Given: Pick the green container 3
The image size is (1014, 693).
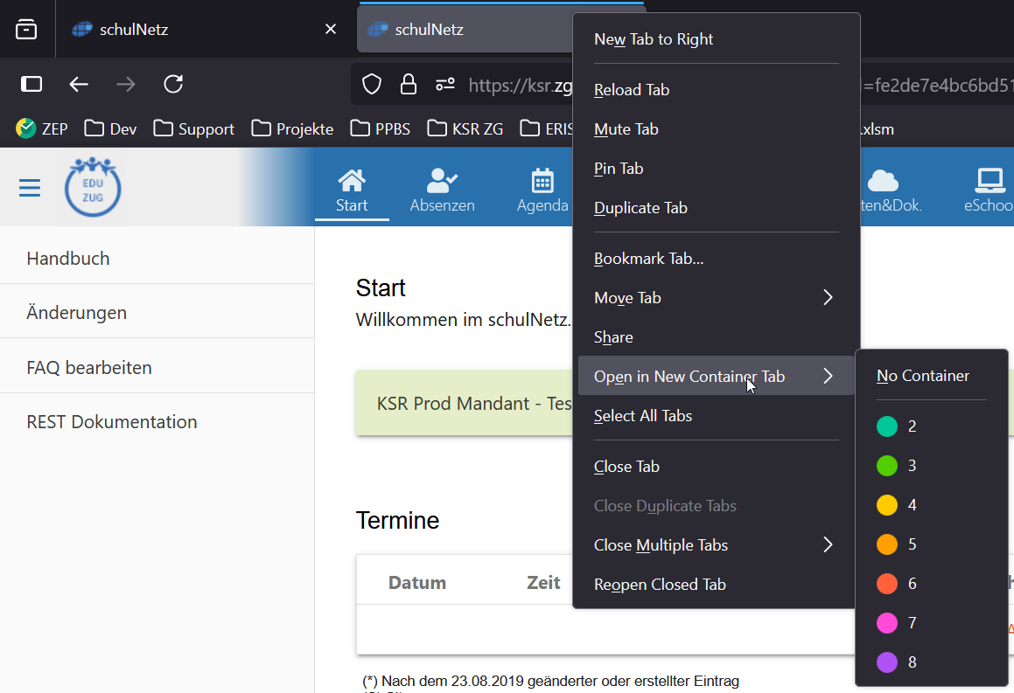Looking at the screenshot, I should coord(932,466).
